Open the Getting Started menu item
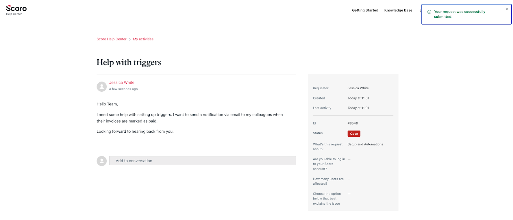 [x=365, y=10]
